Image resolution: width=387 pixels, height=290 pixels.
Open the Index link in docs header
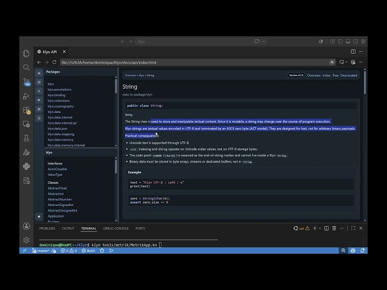[x=327, y=76]
